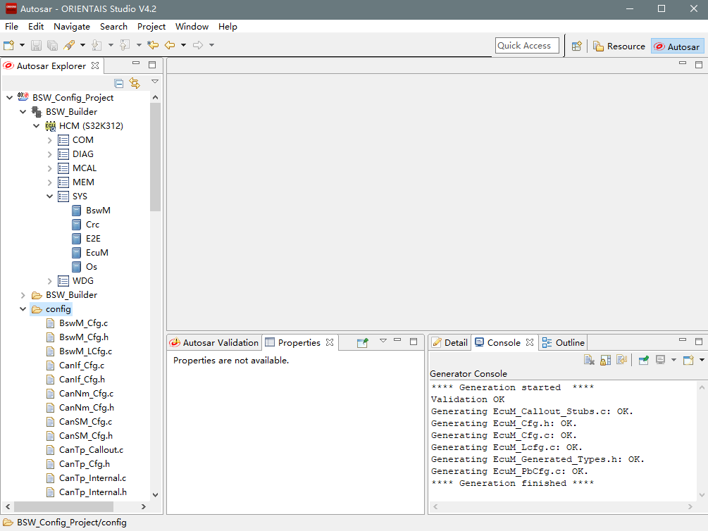Toggle Pin Console button
708x531 pixels.
(x=644, y=361)
